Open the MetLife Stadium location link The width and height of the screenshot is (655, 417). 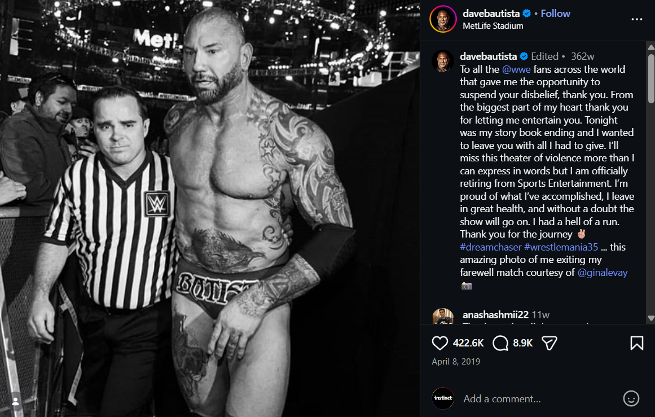coord(493,26)
